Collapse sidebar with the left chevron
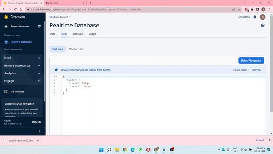This screenshot has width=273, height=154. (x=39, y=131)
